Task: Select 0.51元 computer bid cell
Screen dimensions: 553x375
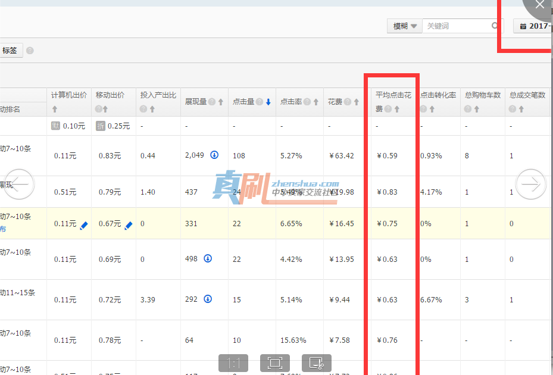Action: (x=65, y=192)
